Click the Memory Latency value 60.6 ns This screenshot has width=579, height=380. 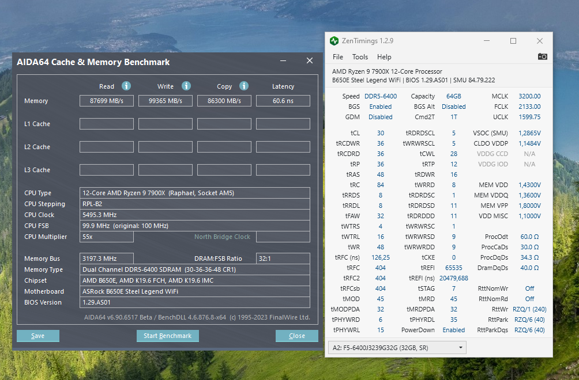click(283, 101)
